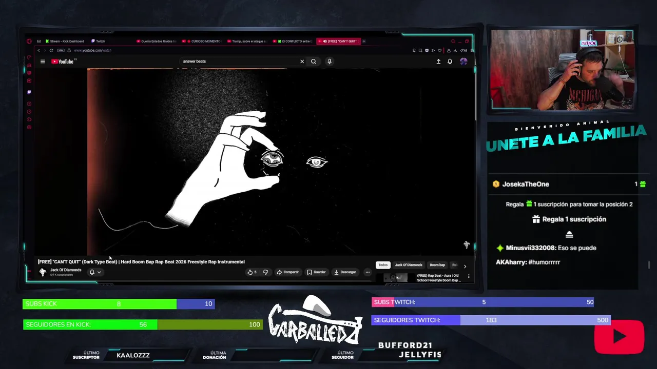Like the video with thumbs up
Screen dimensions: 657x369
252,272
